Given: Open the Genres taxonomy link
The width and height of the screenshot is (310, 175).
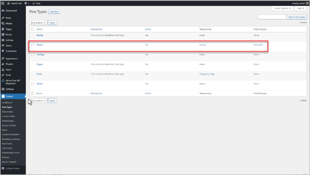Looking at the screenshot, I should point(203,45).
